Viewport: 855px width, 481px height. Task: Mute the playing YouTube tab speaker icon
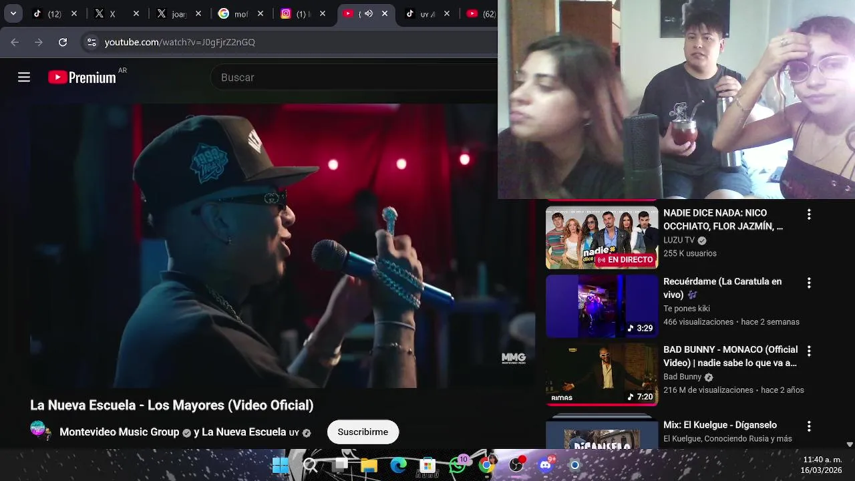368,13
